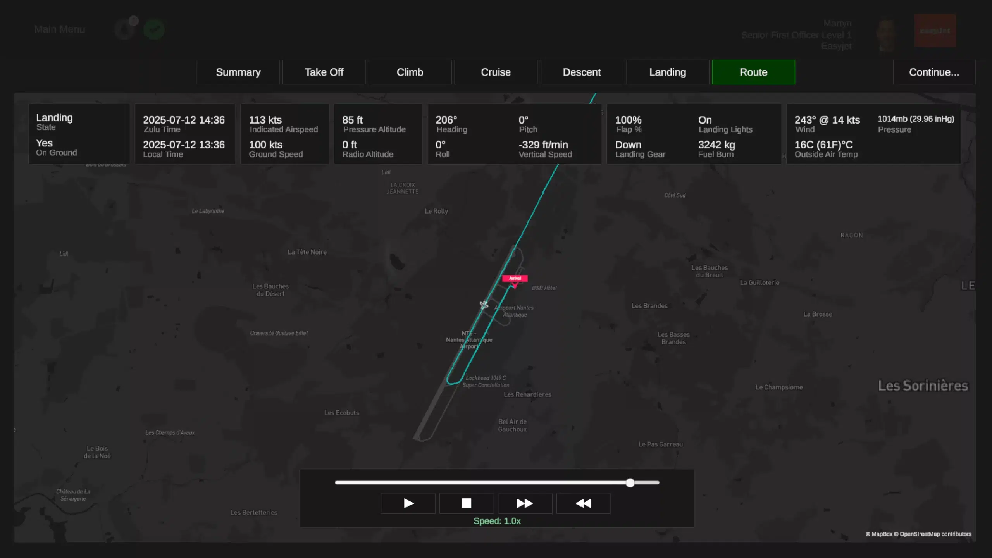
Task: Click the pink Arrival map marker
Action: pyautogui.click(x=515, y=279)
